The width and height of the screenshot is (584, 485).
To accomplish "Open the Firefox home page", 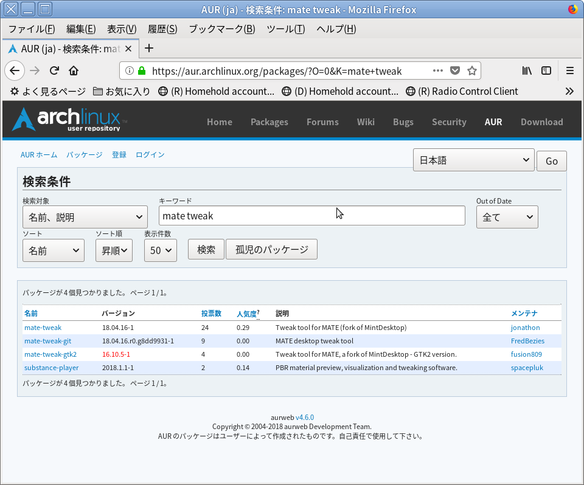I will 74,71.
